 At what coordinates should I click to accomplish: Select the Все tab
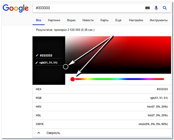click(x=39, y=20)
